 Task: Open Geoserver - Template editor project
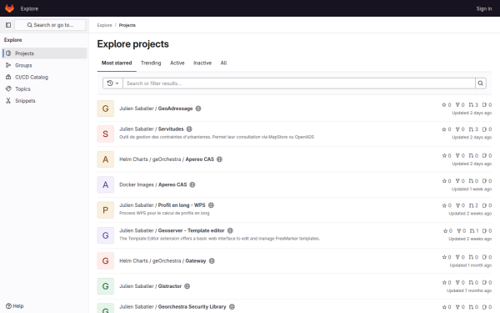click(172, 230)
